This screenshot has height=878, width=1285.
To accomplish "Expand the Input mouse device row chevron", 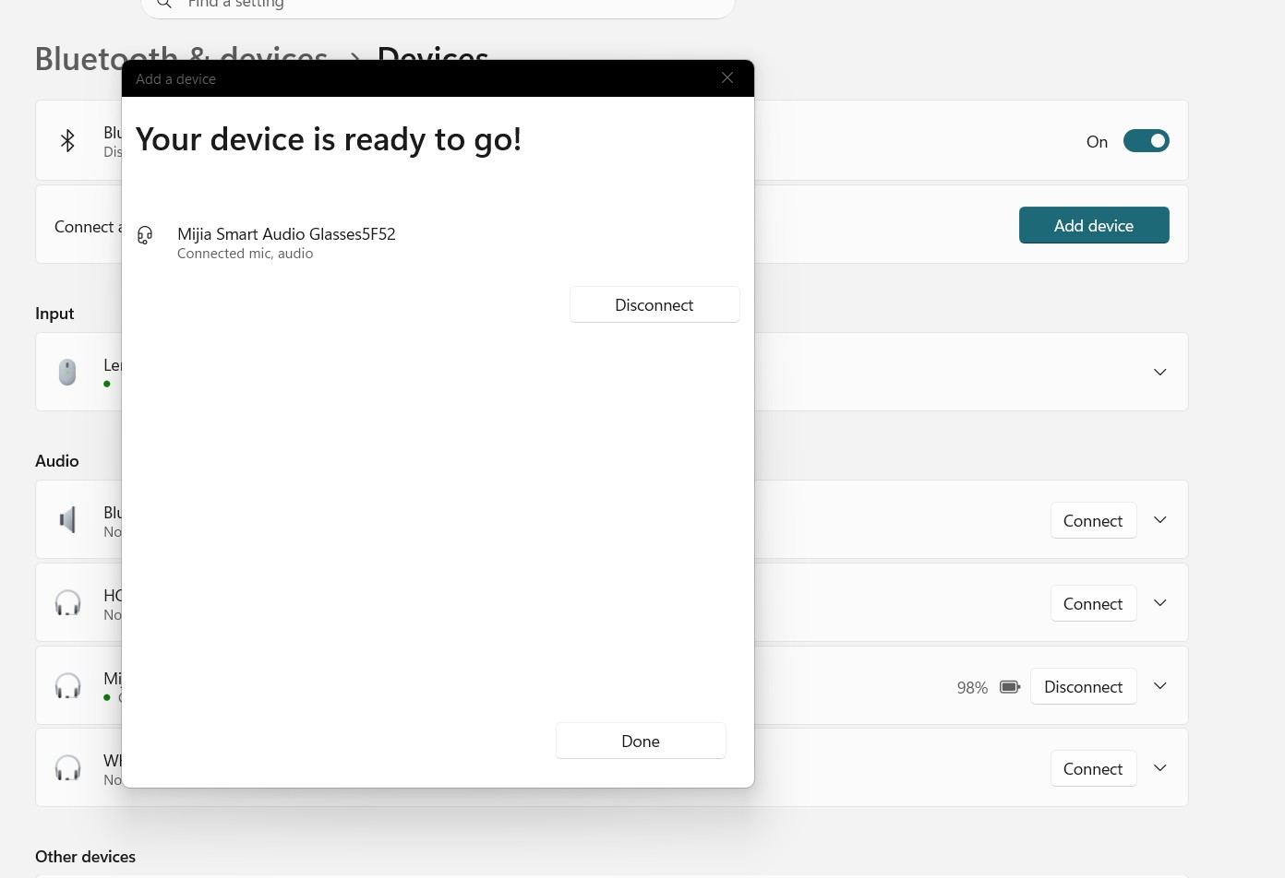I will [1160, 373].
